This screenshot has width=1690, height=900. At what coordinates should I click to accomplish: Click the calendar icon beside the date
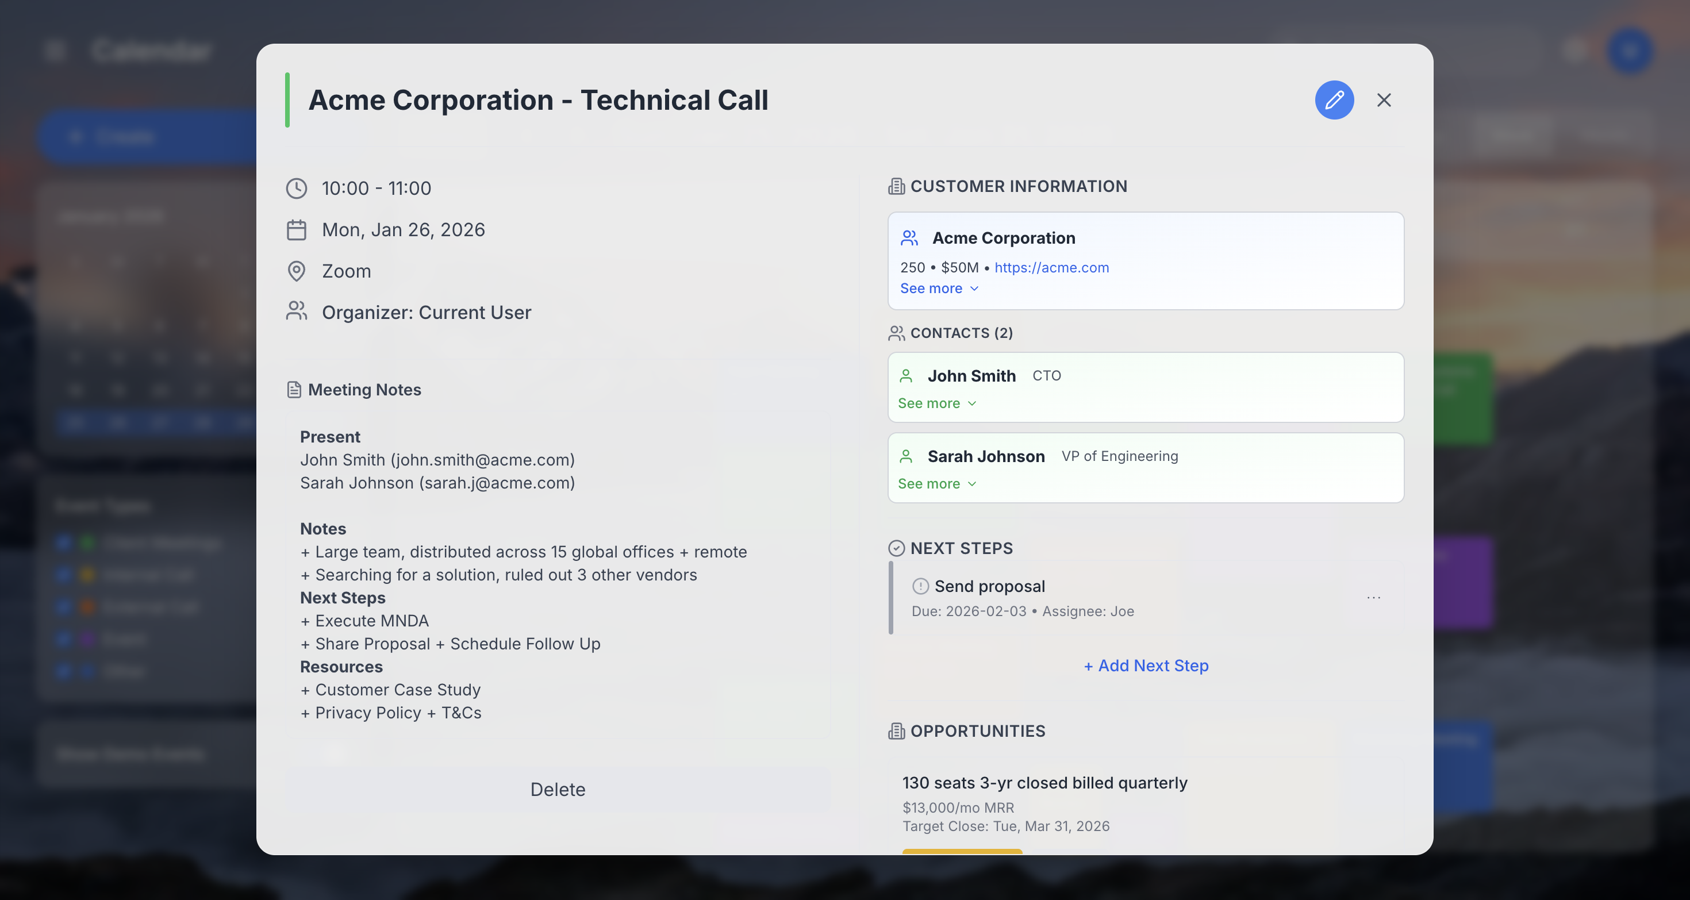point(297,229)
